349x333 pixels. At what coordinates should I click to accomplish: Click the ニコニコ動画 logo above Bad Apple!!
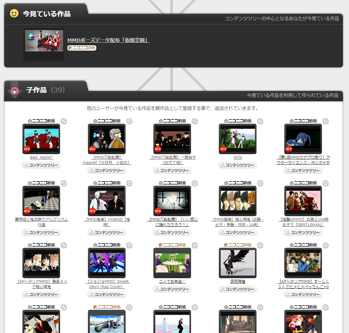point(41,121)
